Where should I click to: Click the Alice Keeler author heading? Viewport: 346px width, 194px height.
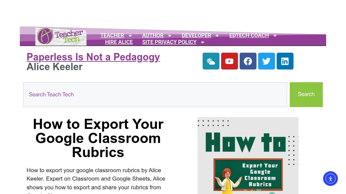click(x=55, y=67)
